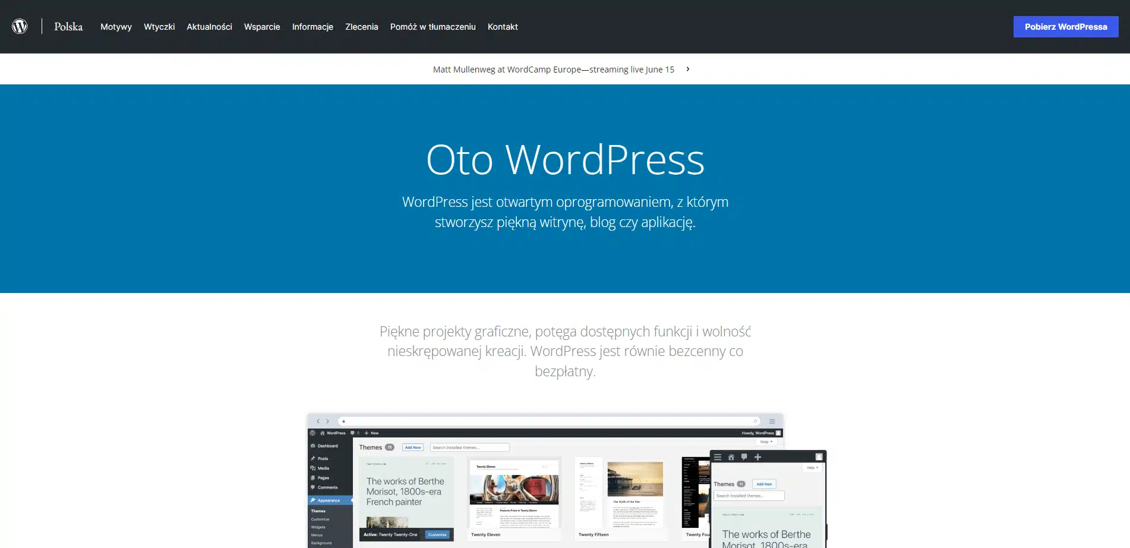Open the Wsparcie menu item
1130x548 pixels.
coord(262,27)
